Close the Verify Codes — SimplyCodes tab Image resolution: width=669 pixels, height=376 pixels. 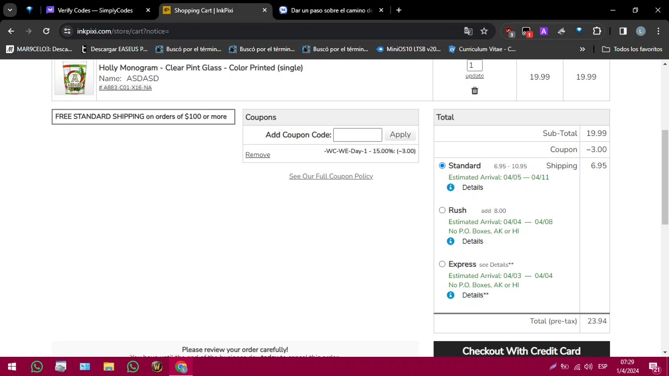148,10
